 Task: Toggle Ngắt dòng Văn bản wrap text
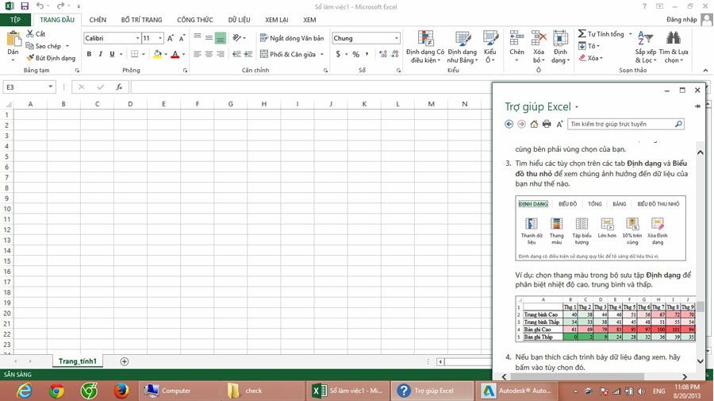click(x=291, y=38)
